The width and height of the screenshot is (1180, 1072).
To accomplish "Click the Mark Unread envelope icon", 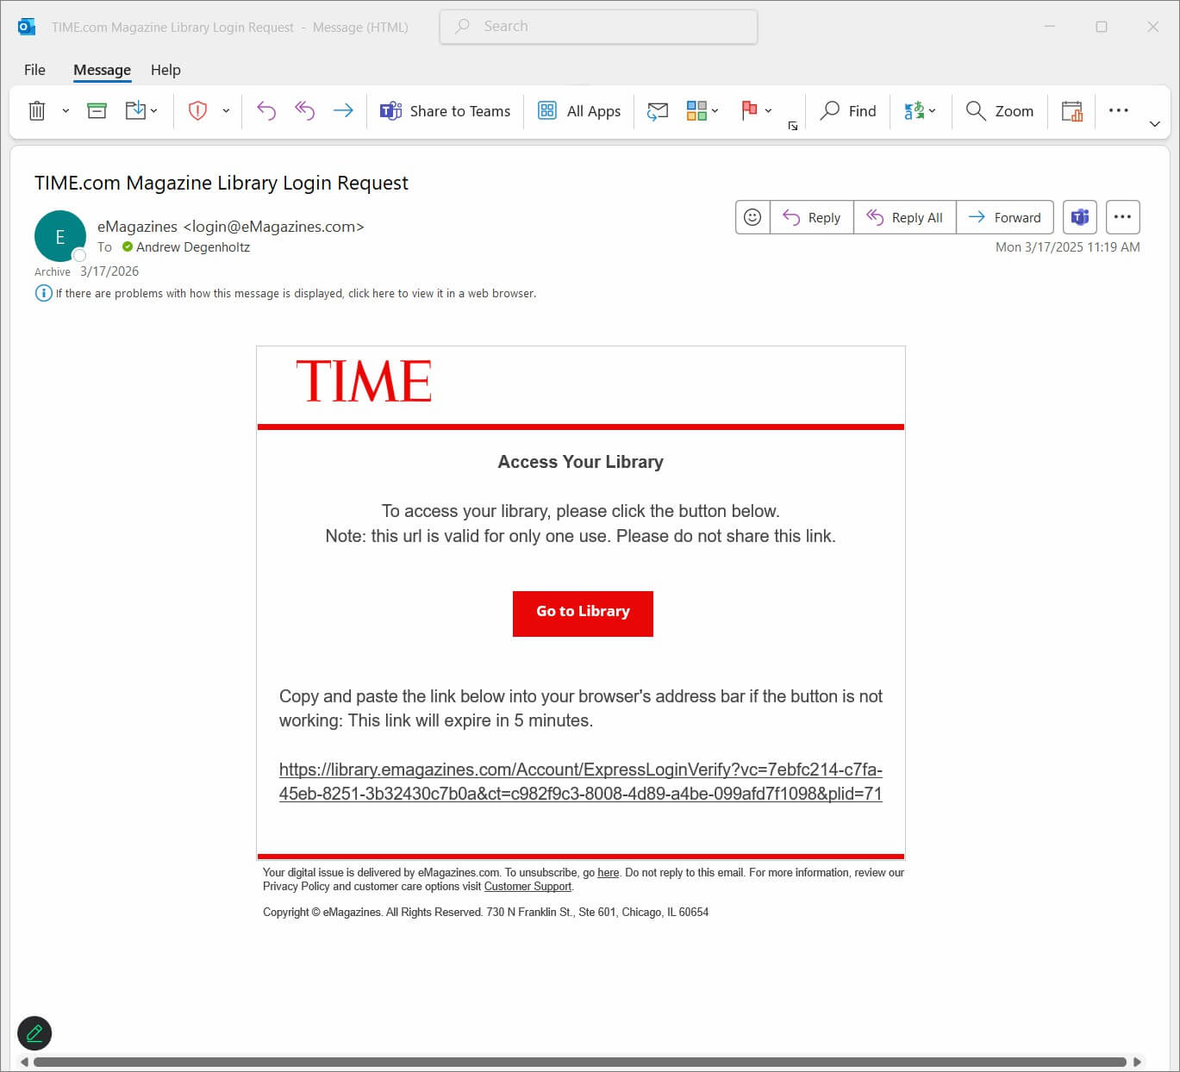I will pos(658,111).
